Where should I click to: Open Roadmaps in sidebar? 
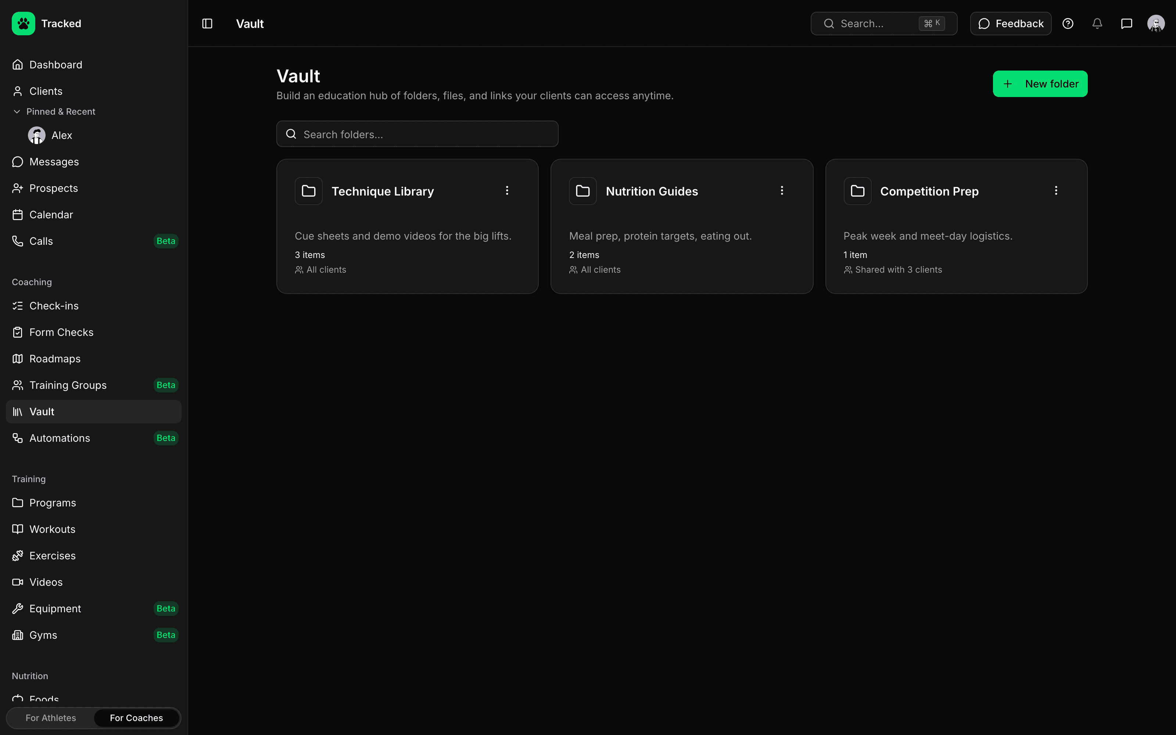tap(93, 359)
